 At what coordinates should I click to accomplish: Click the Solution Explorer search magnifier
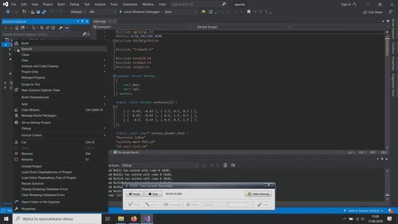tap(85, 34)
